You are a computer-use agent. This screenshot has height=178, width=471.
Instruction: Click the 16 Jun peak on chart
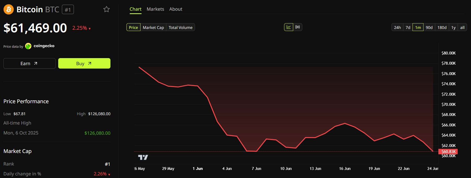[345, 123]
